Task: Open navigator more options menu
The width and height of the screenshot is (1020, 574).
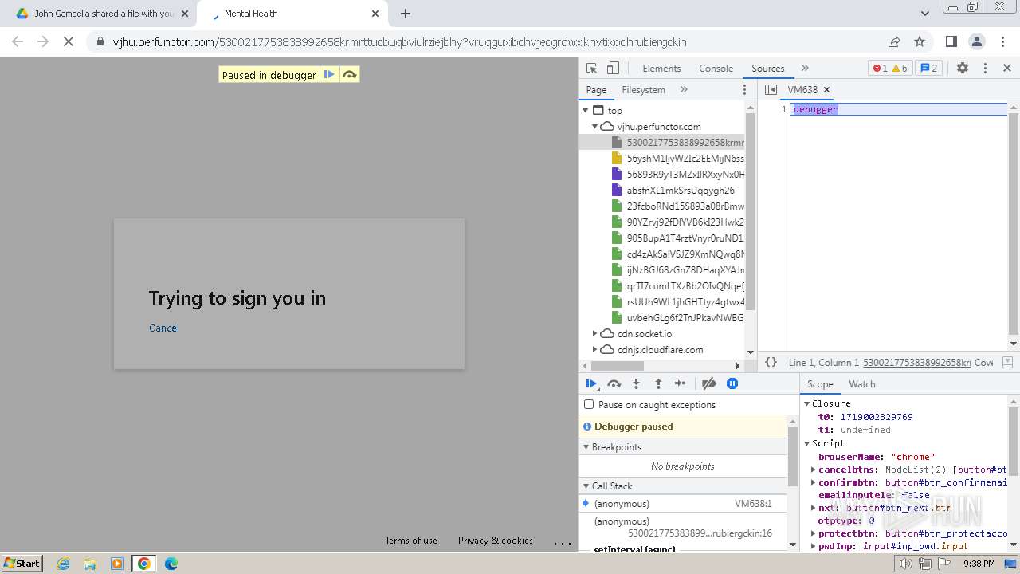Action: coord(745,90)
